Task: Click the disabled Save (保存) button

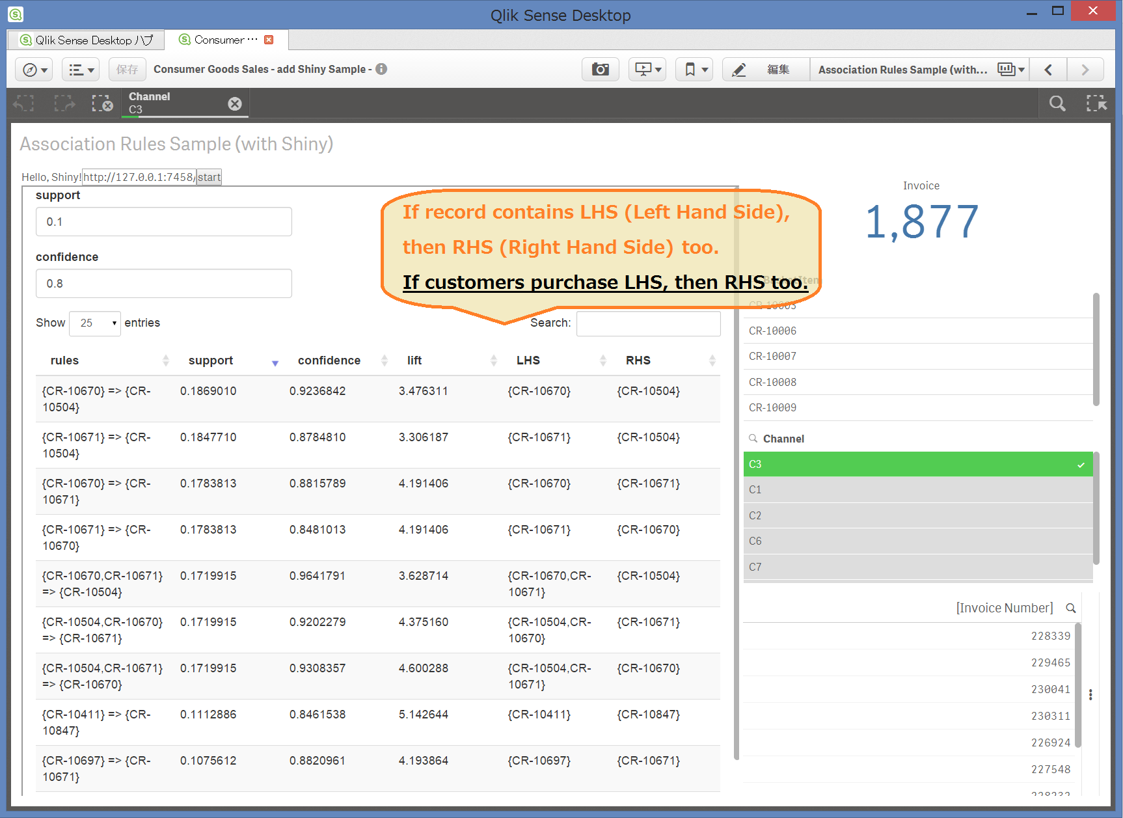Action: pyautogui.click(x=127, y=70)
